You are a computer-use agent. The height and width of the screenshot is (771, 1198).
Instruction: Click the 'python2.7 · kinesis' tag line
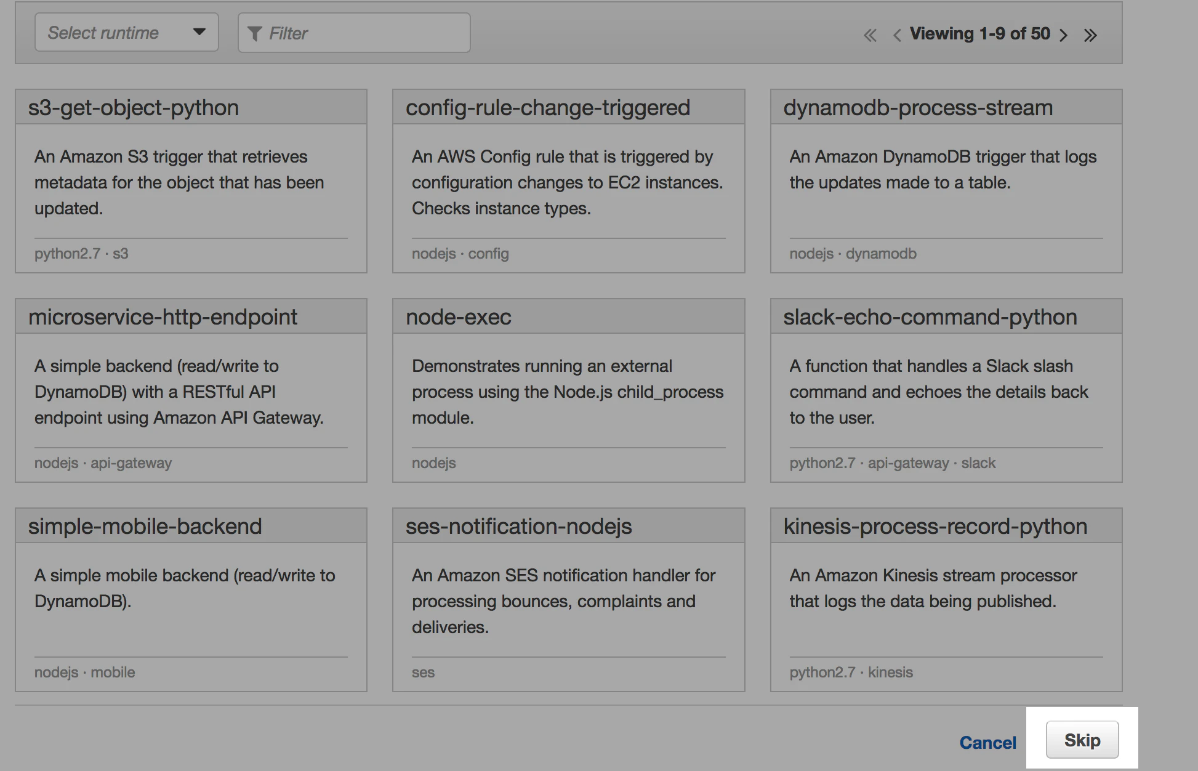pyautogui.click(x=851, y=672)
